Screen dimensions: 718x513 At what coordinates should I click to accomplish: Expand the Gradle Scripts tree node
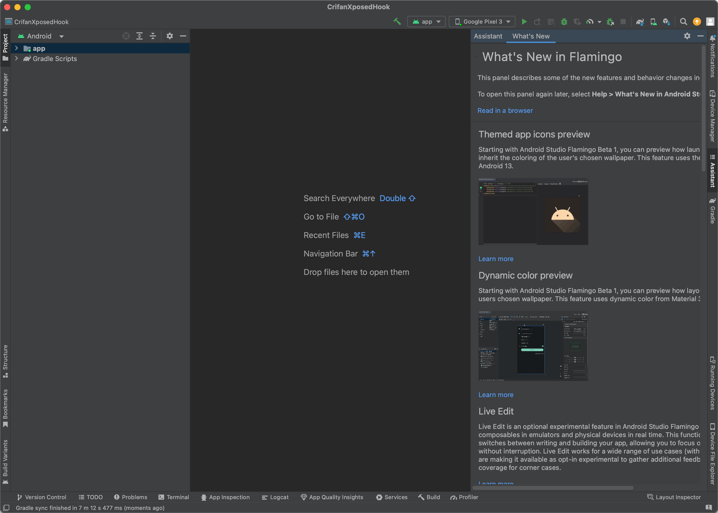click(16, 58)
